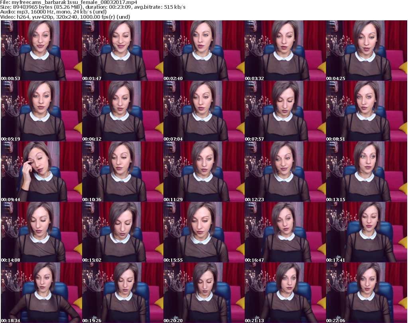Click the thumbnail at 00:21:13
408x323 pixels.
pyautogui.click(x=285, y=293)
